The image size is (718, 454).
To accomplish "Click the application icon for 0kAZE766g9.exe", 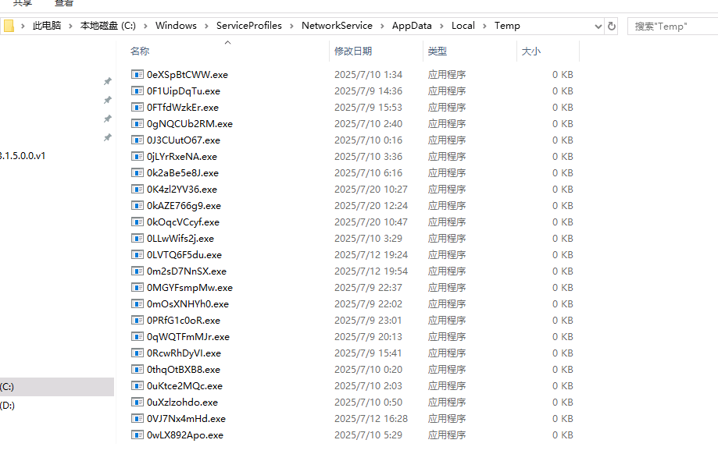I will (138, 206).
